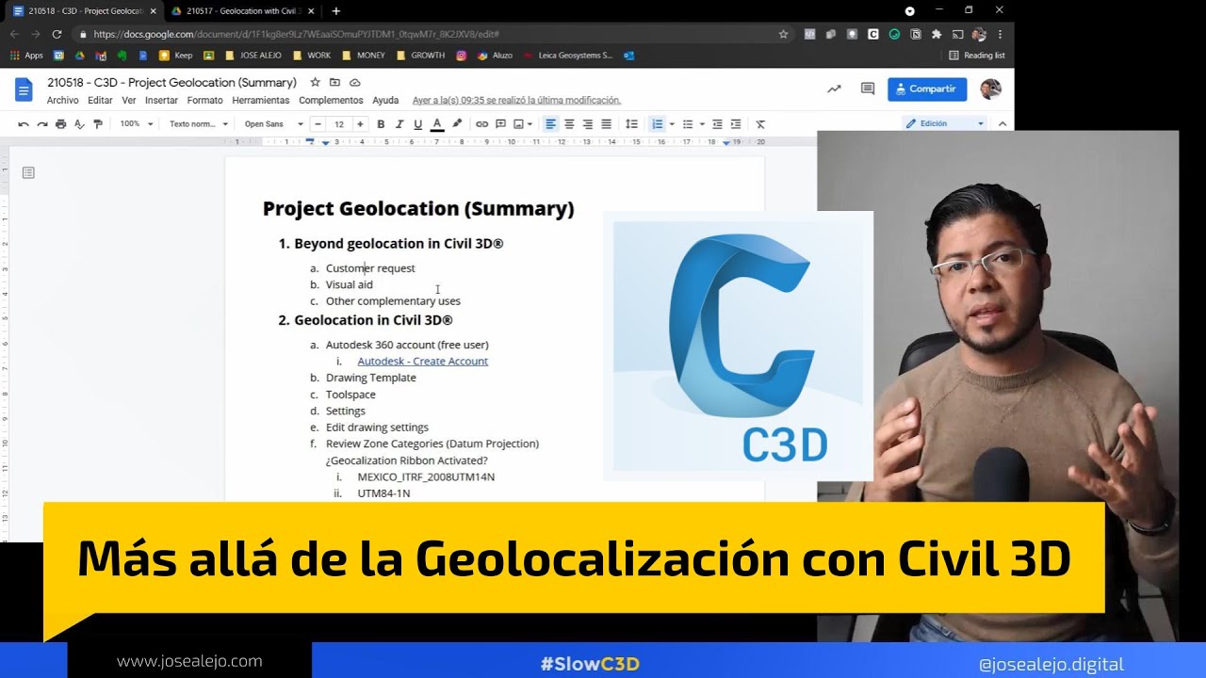Expand numbered list style options
Screen dimensions: 1206x678
[671, 124]
